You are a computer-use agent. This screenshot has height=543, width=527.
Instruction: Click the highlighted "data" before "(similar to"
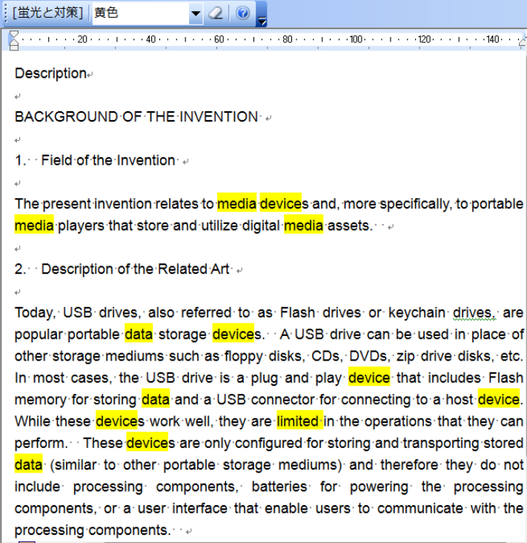click(28, 465)
